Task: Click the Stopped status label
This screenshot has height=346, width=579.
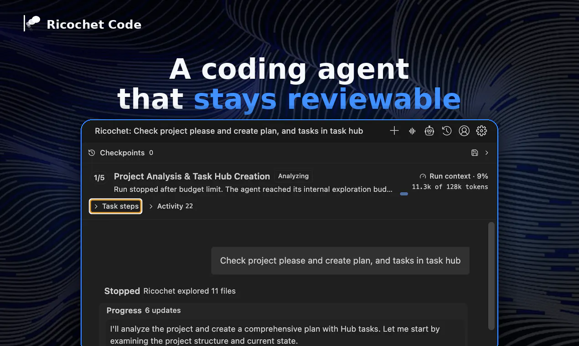Action: pos(122,291)
